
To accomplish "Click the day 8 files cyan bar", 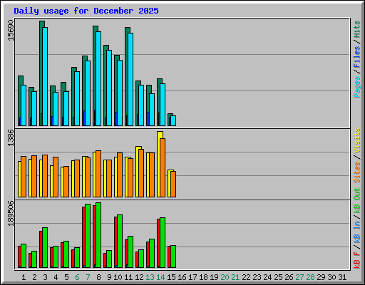I will point(98,78).
